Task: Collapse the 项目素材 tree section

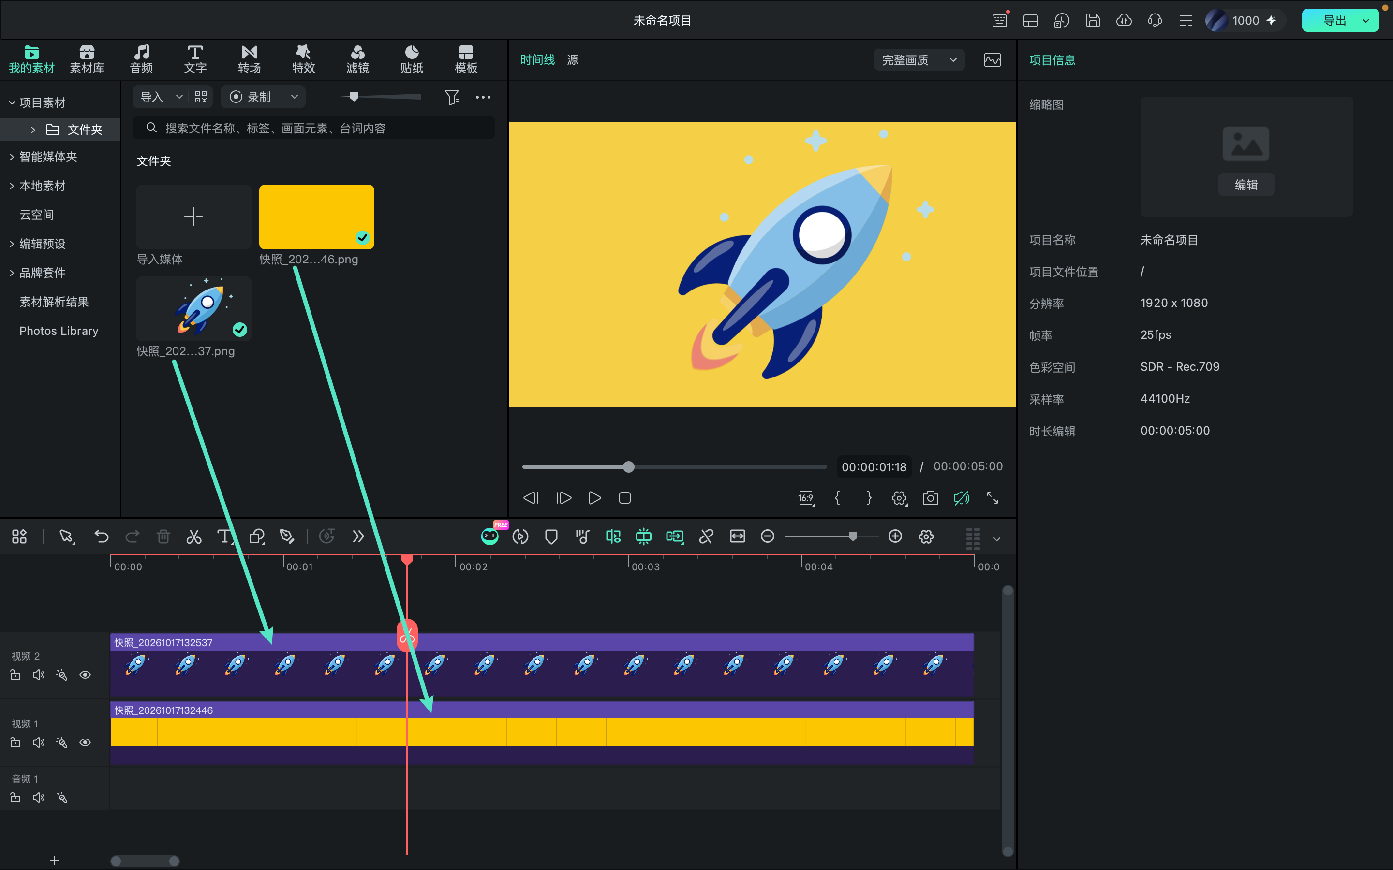Action: click(x=12, y=103)
